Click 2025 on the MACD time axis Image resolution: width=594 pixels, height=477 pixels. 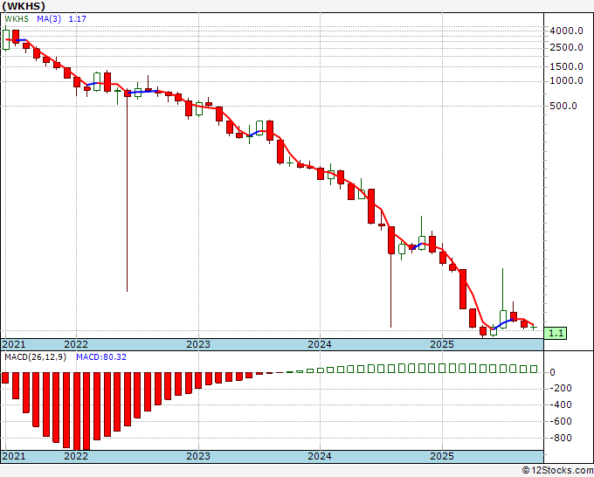(x=442, y=456)
